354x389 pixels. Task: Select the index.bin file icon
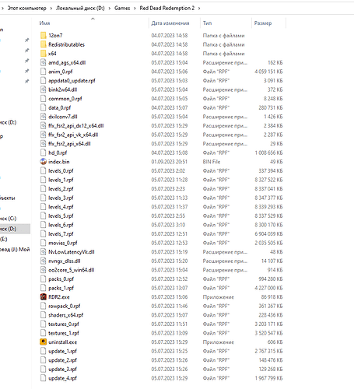(x=43, y=162)
